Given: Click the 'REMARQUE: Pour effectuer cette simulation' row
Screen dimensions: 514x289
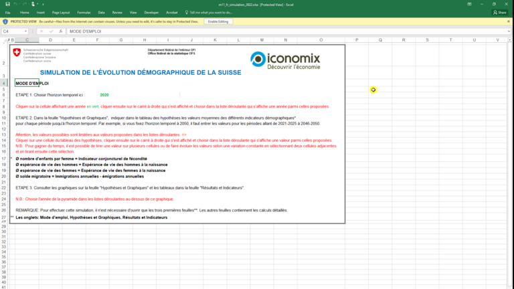Looking at the screenshot, I should click(151, 210).
